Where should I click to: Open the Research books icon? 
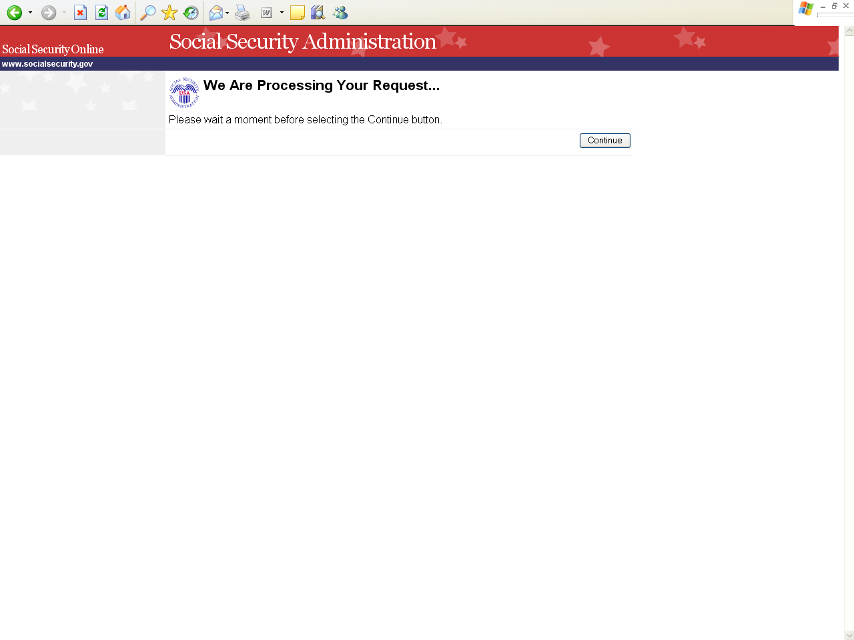click(318, 13)
